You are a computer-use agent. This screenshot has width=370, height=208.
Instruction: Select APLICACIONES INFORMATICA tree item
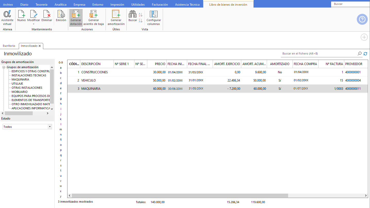pyautogui.click(x=31, y=108)
